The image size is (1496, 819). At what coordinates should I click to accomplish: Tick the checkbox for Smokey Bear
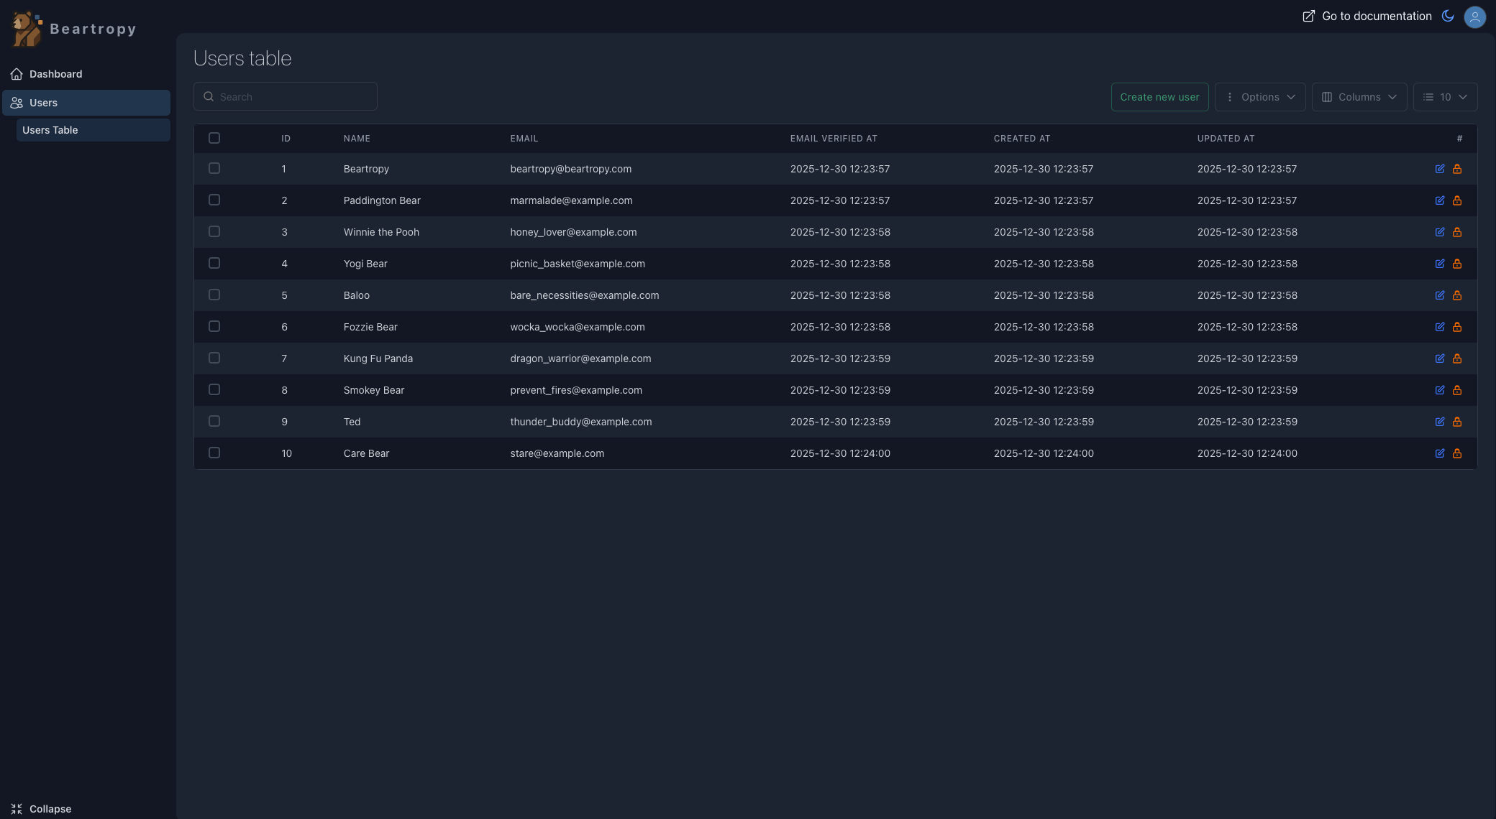(x=214, y=389)
